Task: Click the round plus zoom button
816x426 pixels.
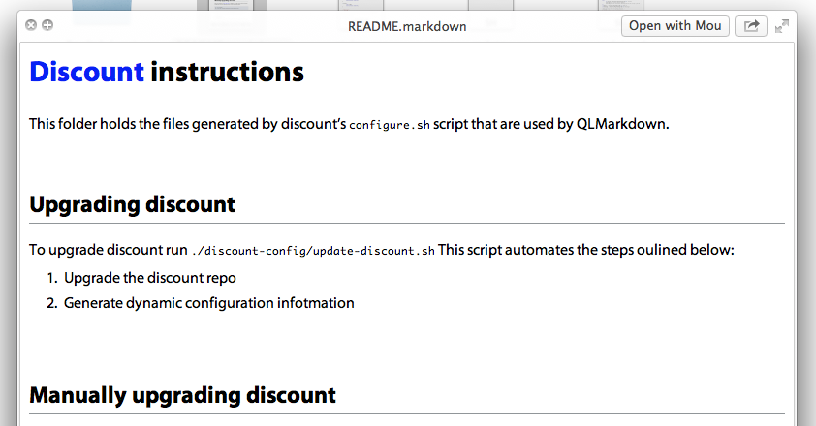Action: [47, 25]
